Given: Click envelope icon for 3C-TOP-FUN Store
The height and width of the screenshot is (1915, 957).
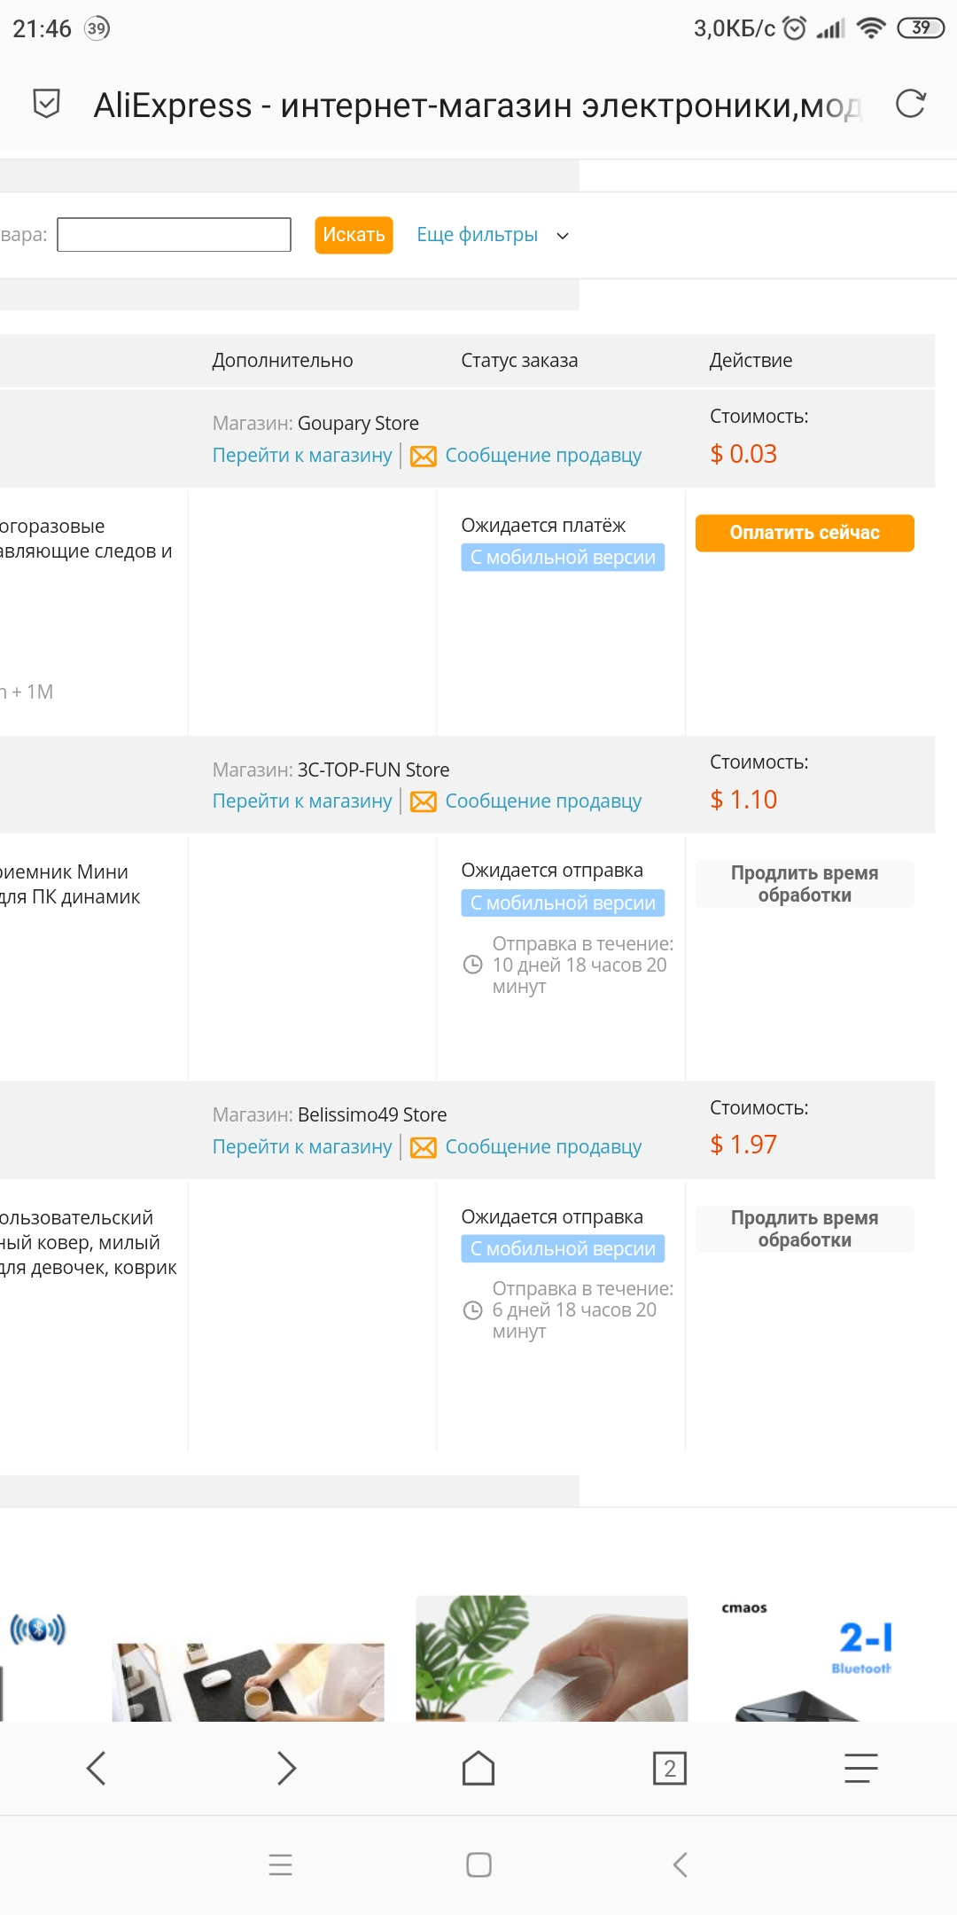Looking at the screenshot, I should coord(424,801).
